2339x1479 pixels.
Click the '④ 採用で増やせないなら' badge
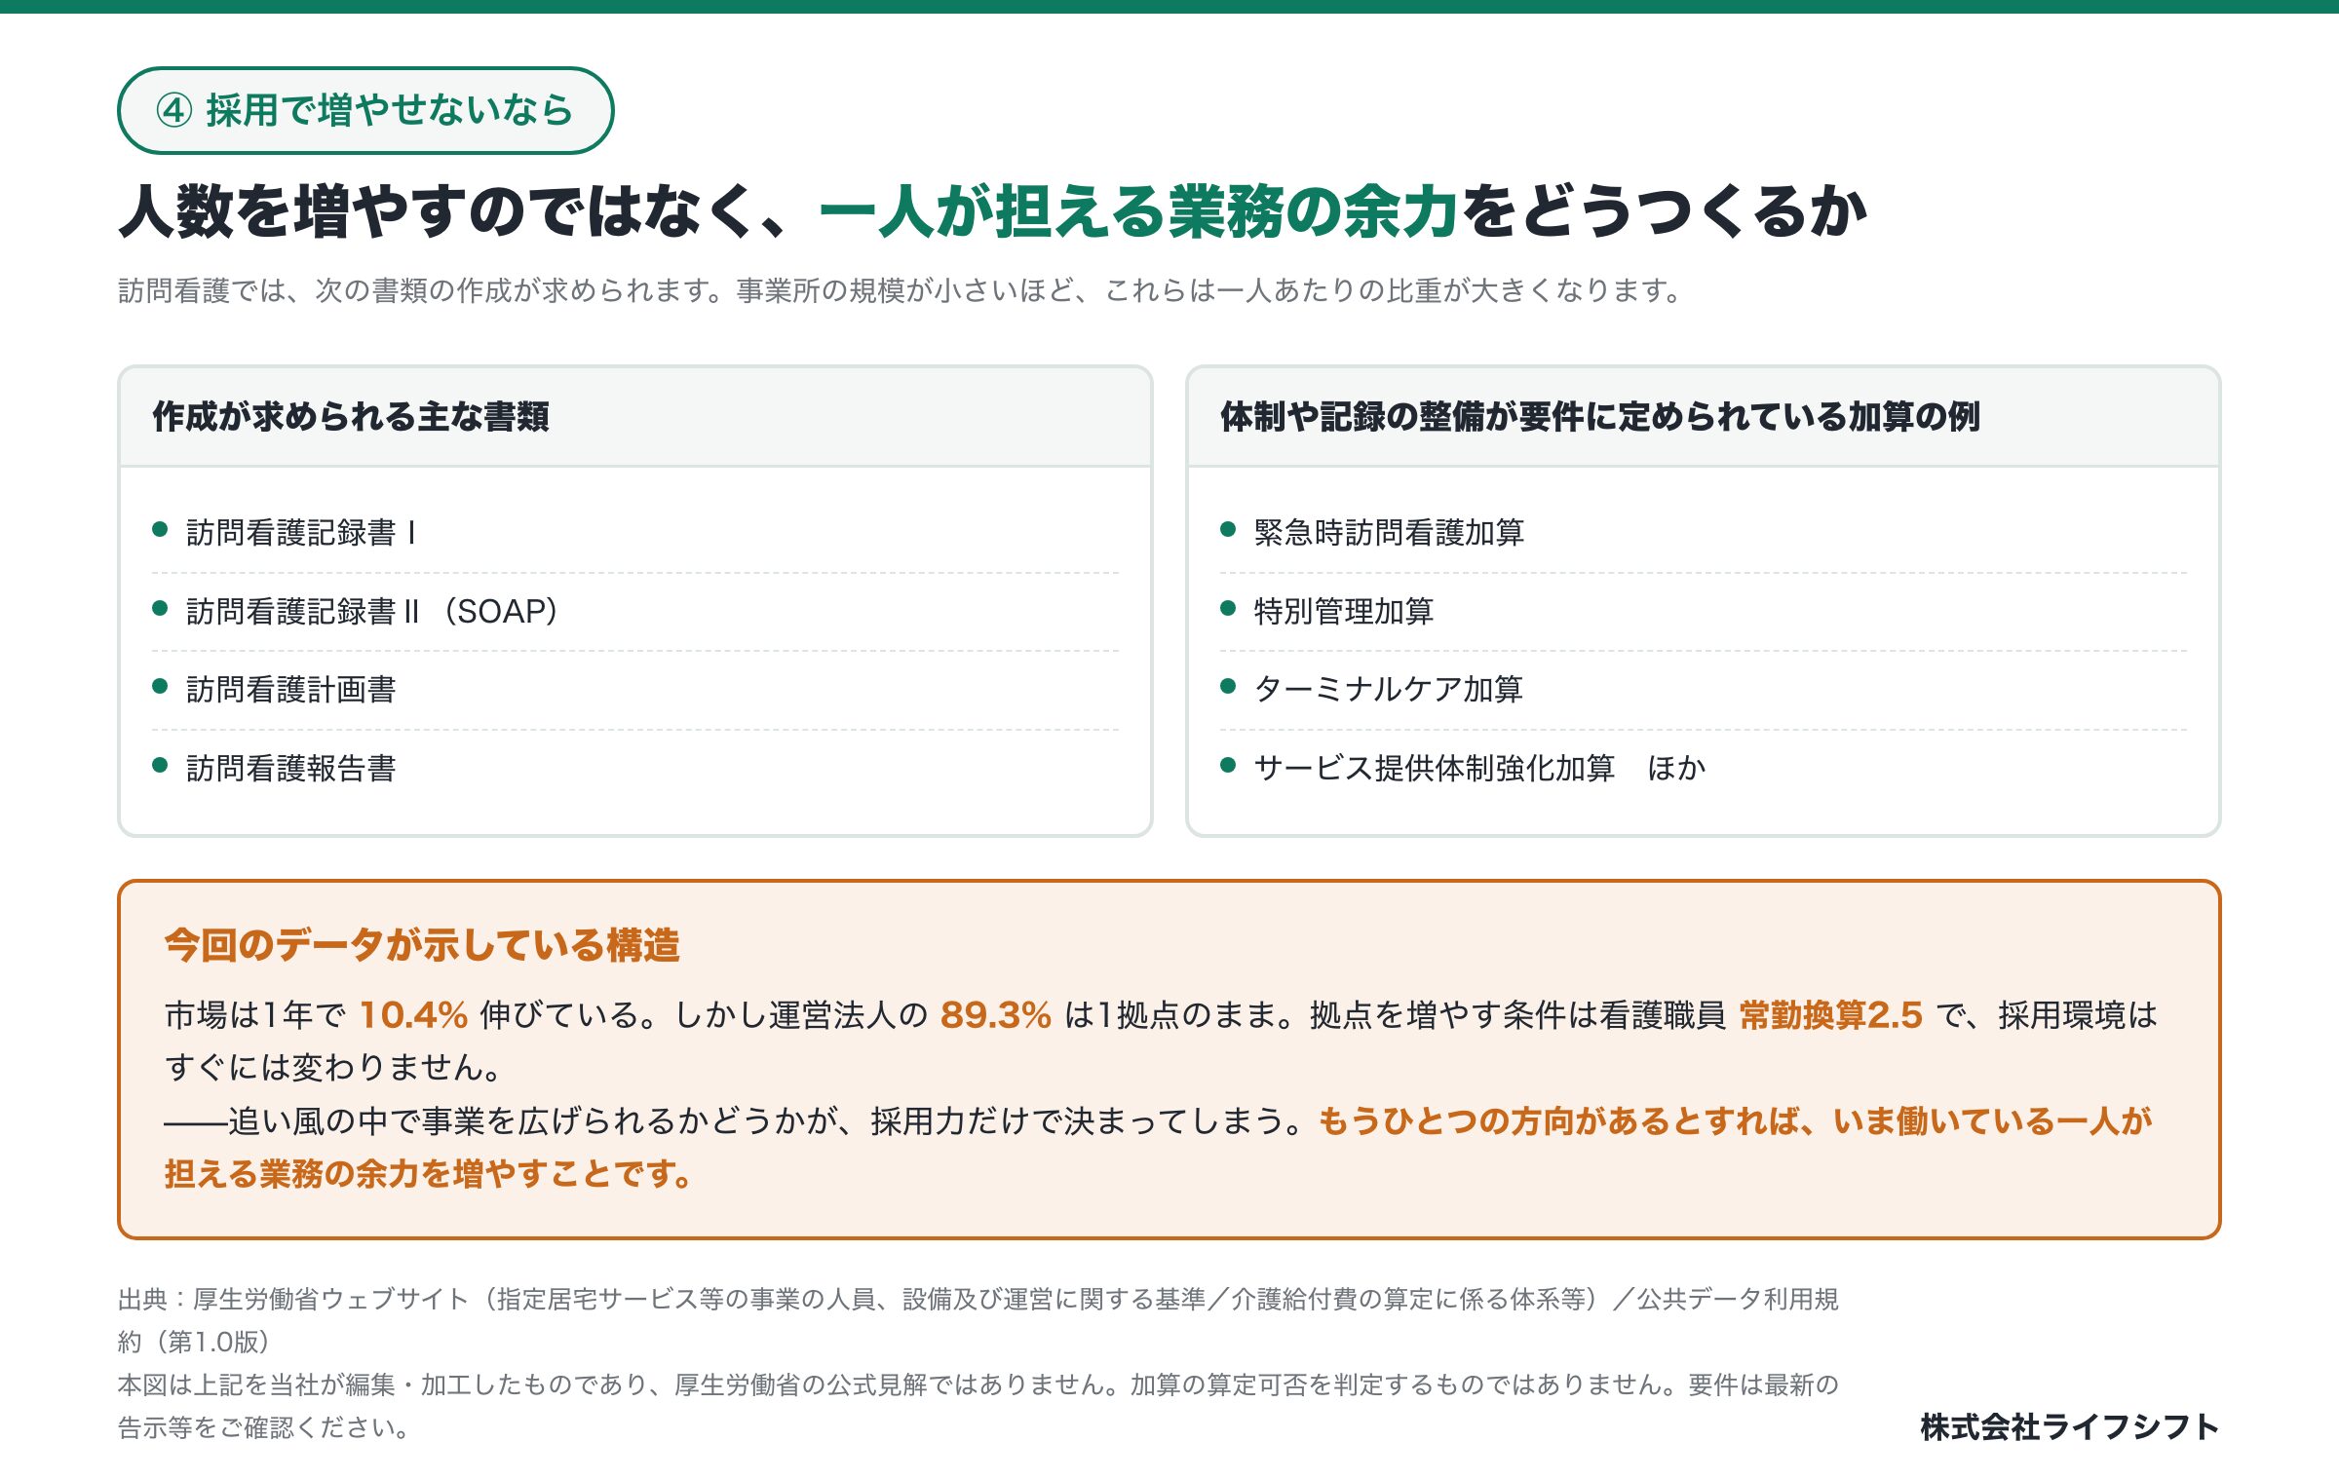pos(365,110)
